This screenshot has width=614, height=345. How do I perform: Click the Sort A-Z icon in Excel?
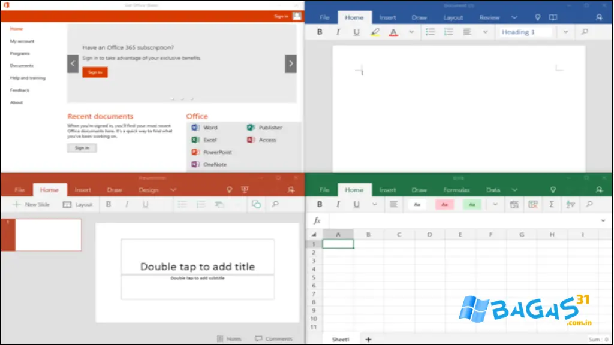[571, 204]
